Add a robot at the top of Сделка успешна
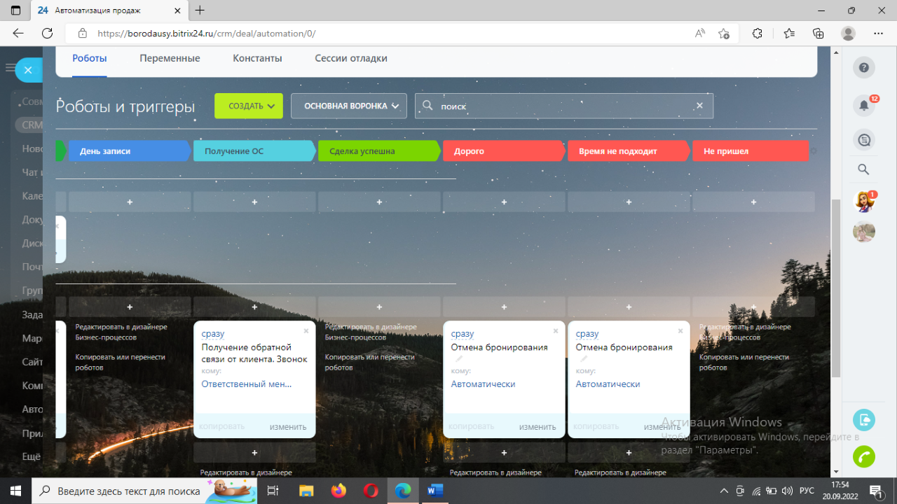 379,307
